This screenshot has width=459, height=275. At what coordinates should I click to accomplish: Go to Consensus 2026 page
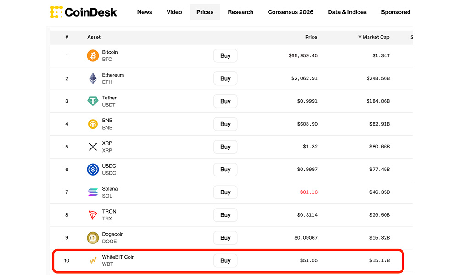[x=291, y=12]
